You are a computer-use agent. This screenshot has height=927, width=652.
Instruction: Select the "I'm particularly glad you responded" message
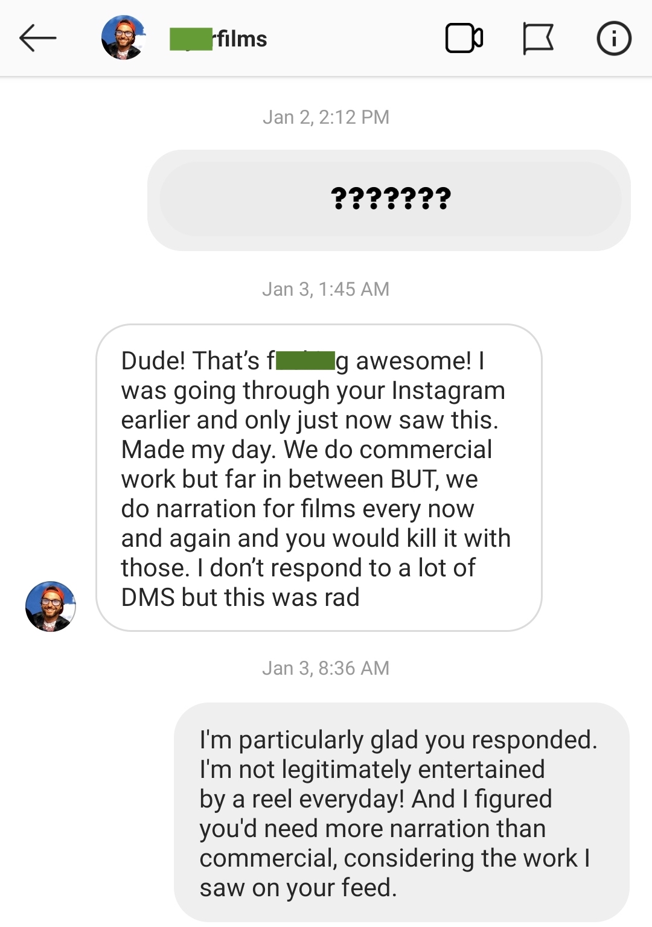tap(401, 812)
